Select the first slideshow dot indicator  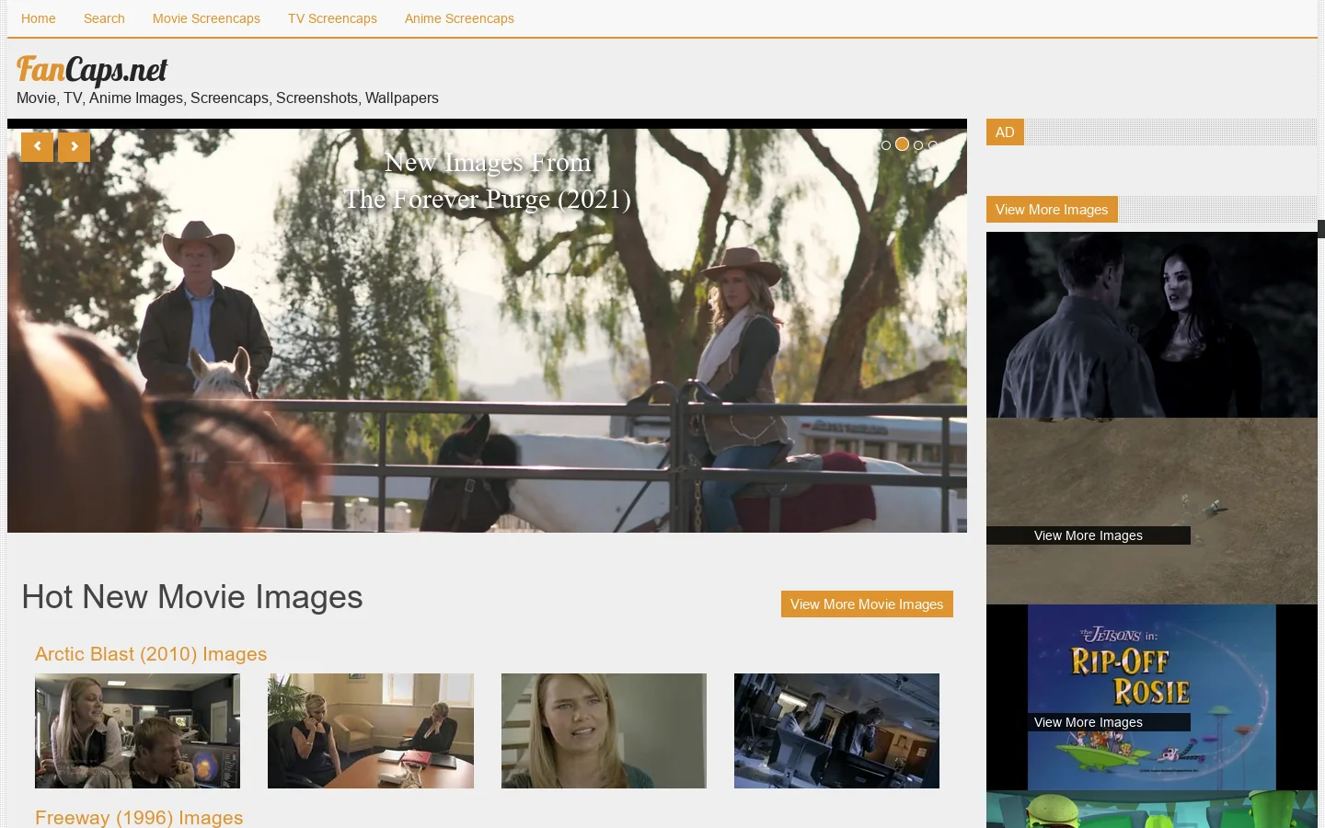click(x=886, y=145)
